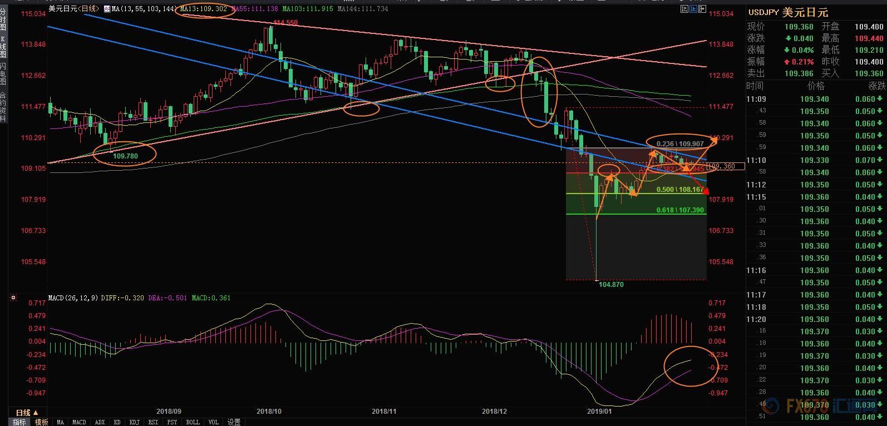
Task: Click the 涨幅 value 0.04%
Action: (x=804, y=50)
